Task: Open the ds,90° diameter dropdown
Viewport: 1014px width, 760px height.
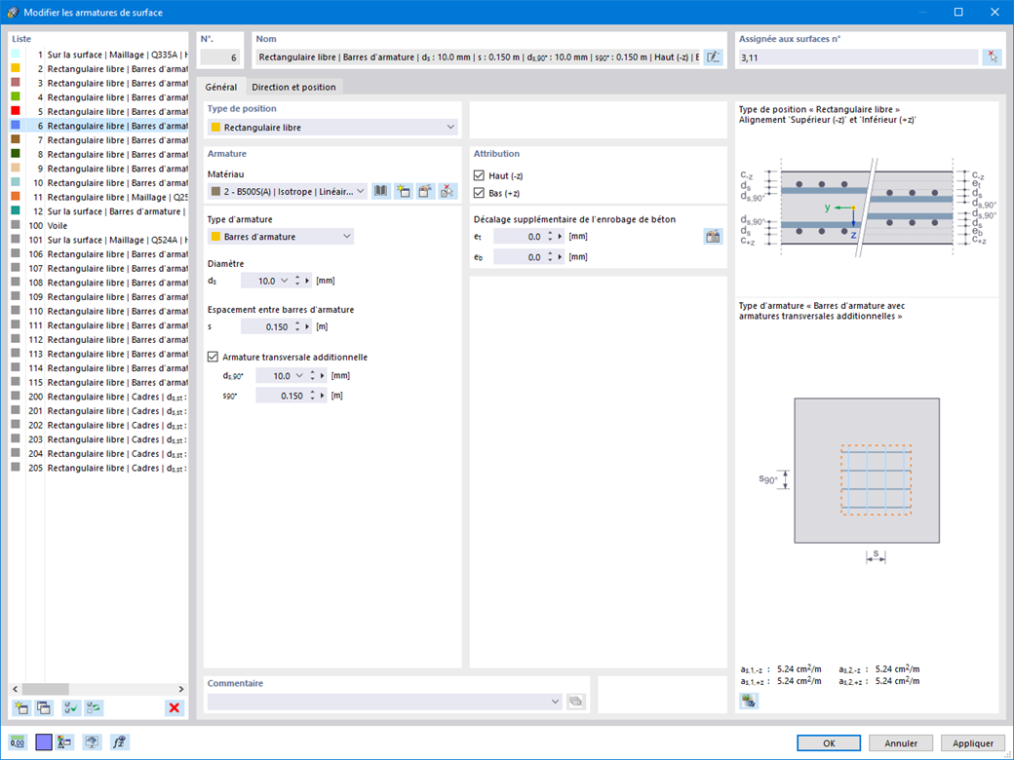Action: 298,375
